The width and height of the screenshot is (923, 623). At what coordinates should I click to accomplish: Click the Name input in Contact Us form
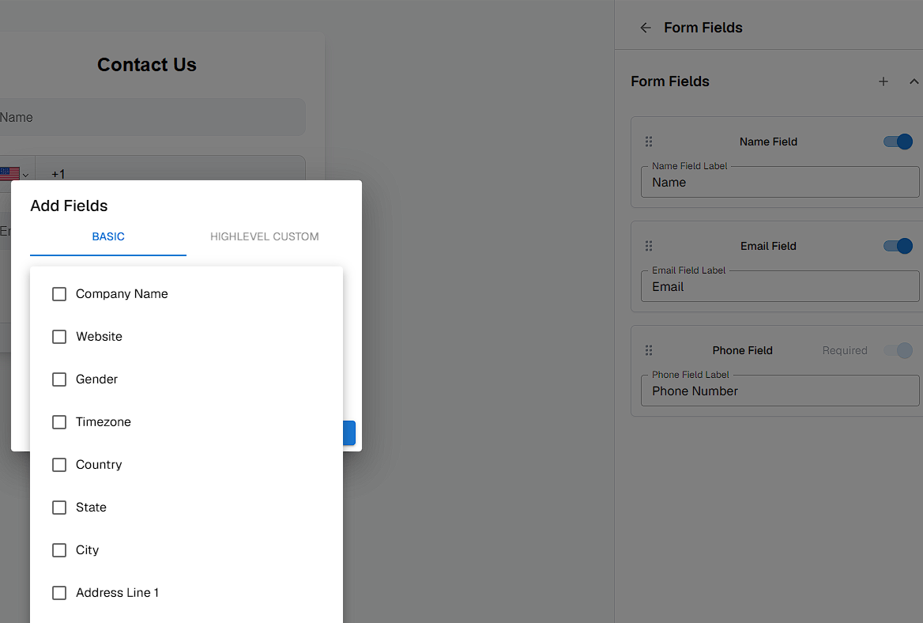click(x=153, y=117)
